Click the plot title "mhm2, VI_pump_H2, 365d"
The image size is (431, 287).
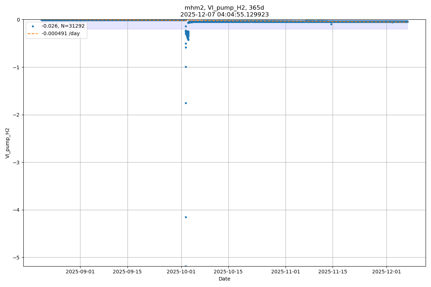[x=224, y=8]
